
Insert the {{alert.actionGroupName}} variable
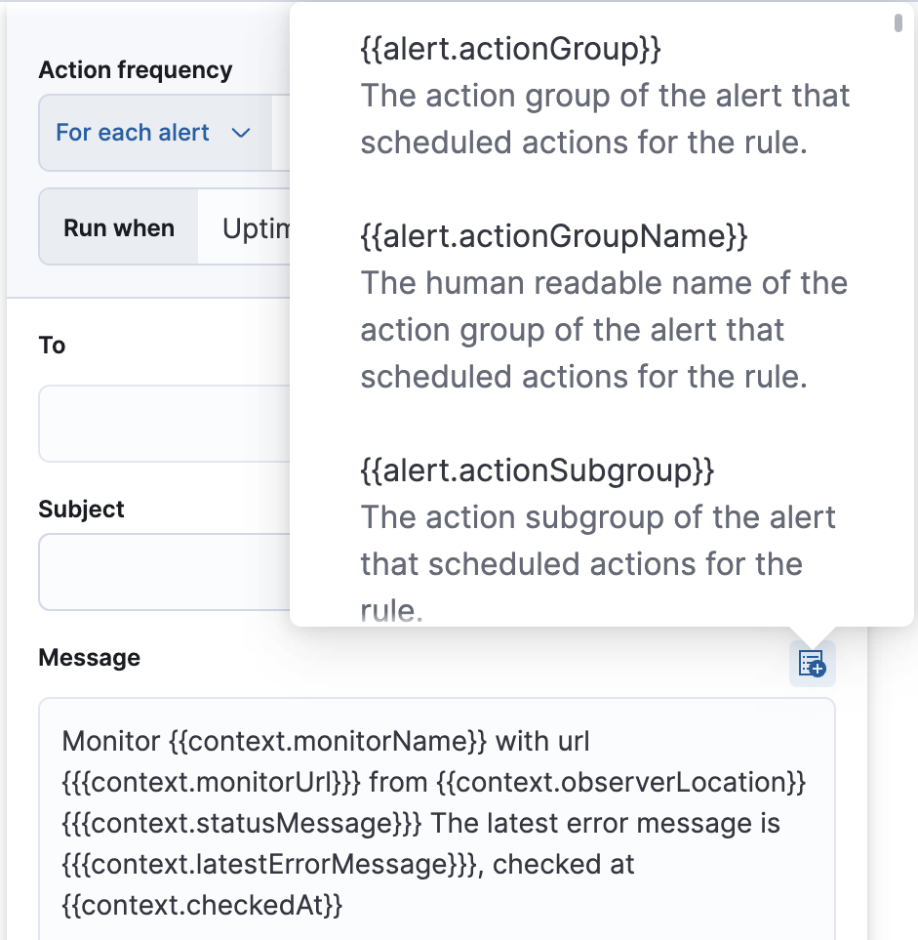point(552,235)
